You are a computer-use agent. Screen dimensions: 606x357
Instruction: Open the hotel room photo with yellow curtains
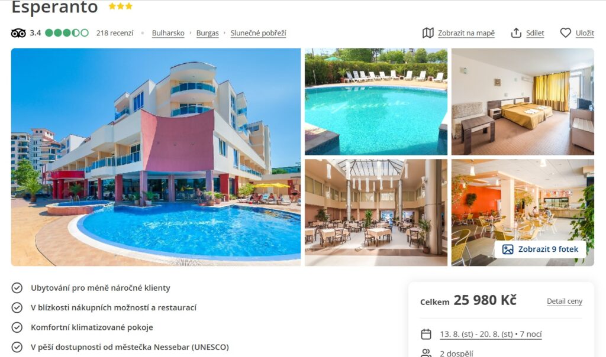pos(523,102)
